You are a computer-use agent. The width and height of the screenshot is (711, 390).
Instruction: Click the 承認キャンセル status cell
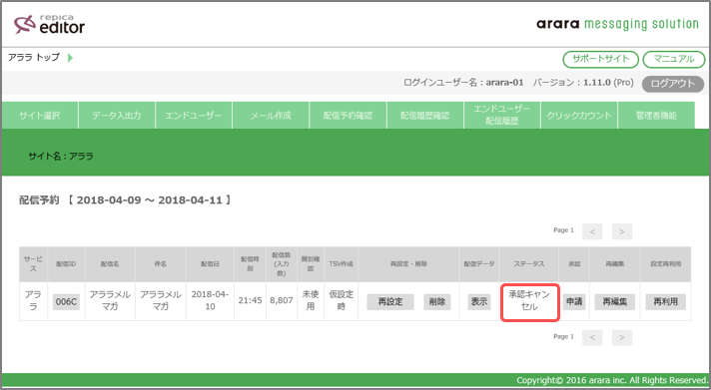[529, 301]
